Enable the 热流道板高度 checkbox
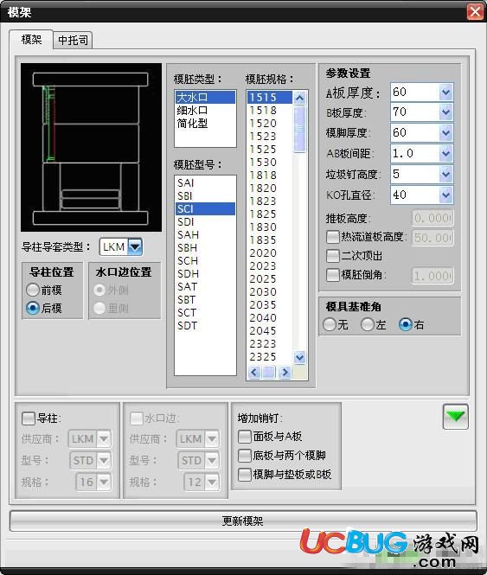Viewport: 487px width, 575px height. point(332,237)
